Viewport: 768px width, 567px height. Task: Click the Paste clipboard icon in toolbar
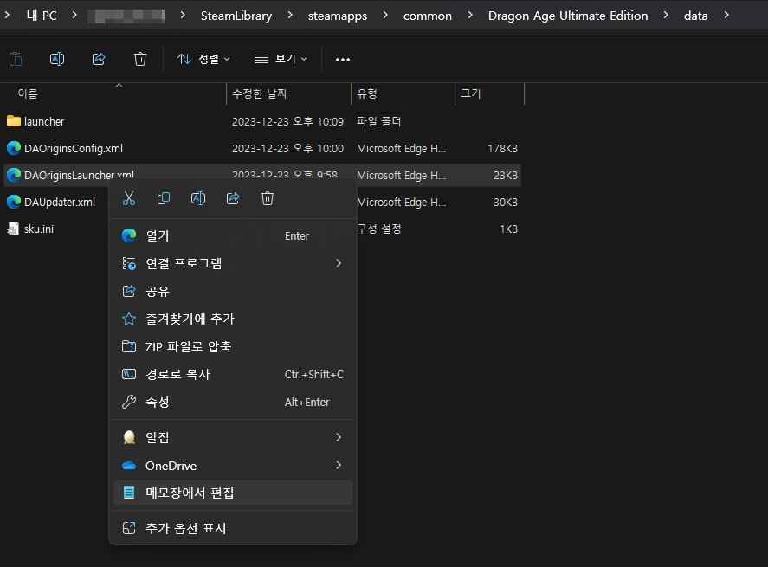[x=16, y=59]
